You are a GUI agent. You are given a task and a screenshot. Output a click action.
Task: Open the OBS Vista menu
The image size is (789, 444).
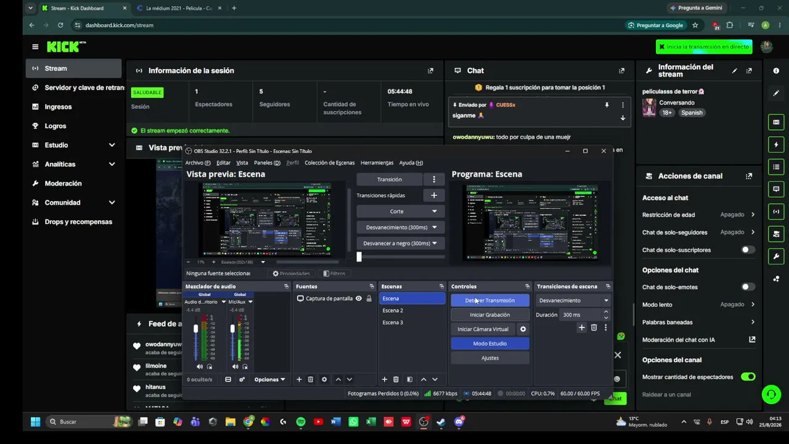click(x=242, y=163)
